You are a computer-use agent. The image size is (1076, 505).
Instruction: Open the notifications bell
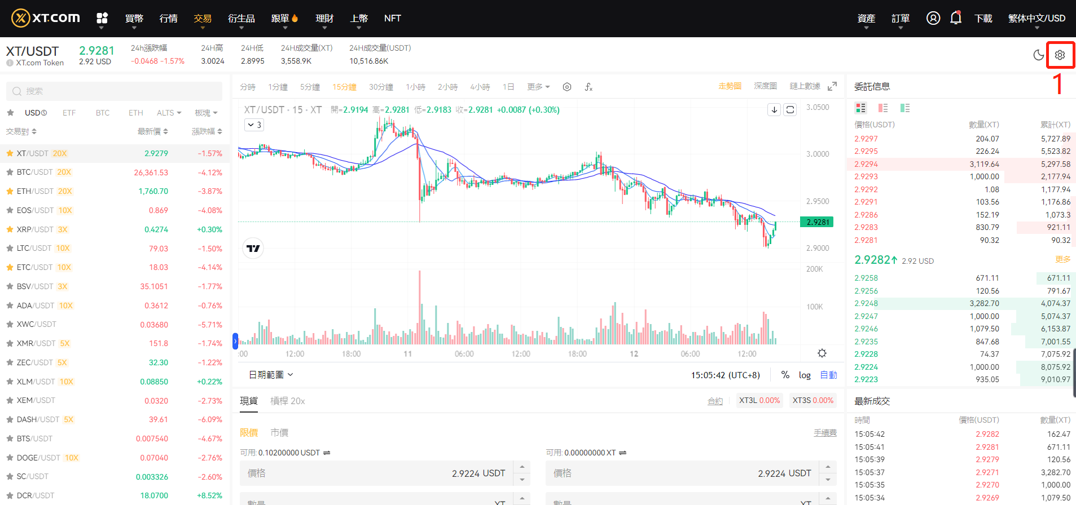[x=955, y=18]
